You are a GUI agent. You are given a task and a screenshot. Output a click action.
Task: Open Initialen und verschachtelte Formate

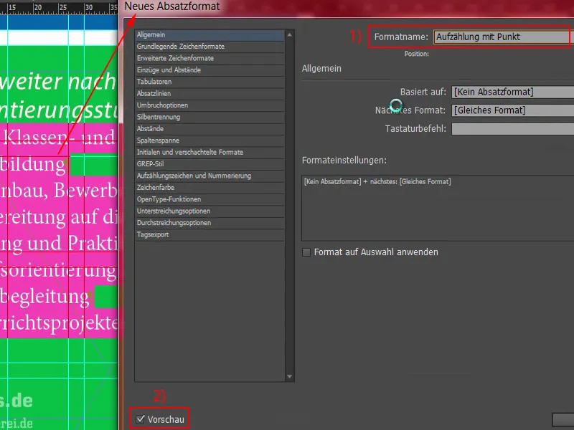pyautogui.click(x=210, y=152)
